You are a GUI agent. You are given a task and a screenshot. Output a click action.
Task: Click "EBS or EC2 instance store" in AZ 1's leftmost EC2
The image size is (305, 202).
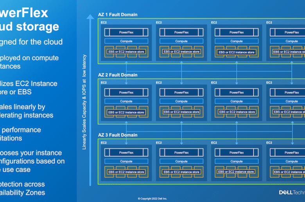click(126, 52)
